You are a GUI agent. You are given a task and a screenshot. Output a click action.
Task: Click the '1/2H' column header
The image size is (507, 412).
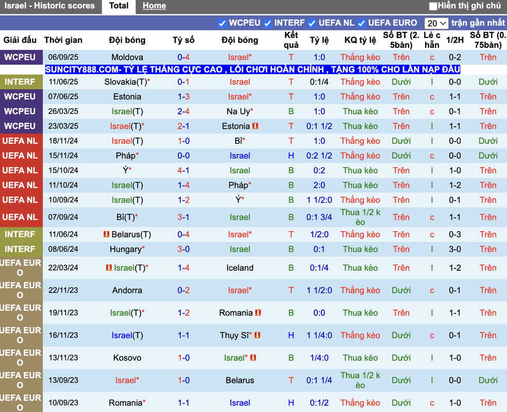(x=454, y=40)
